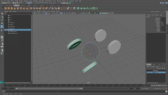168x95 pixels.
Task: Open Channels menu in Channel Box
Action: (x=149, y=15)
